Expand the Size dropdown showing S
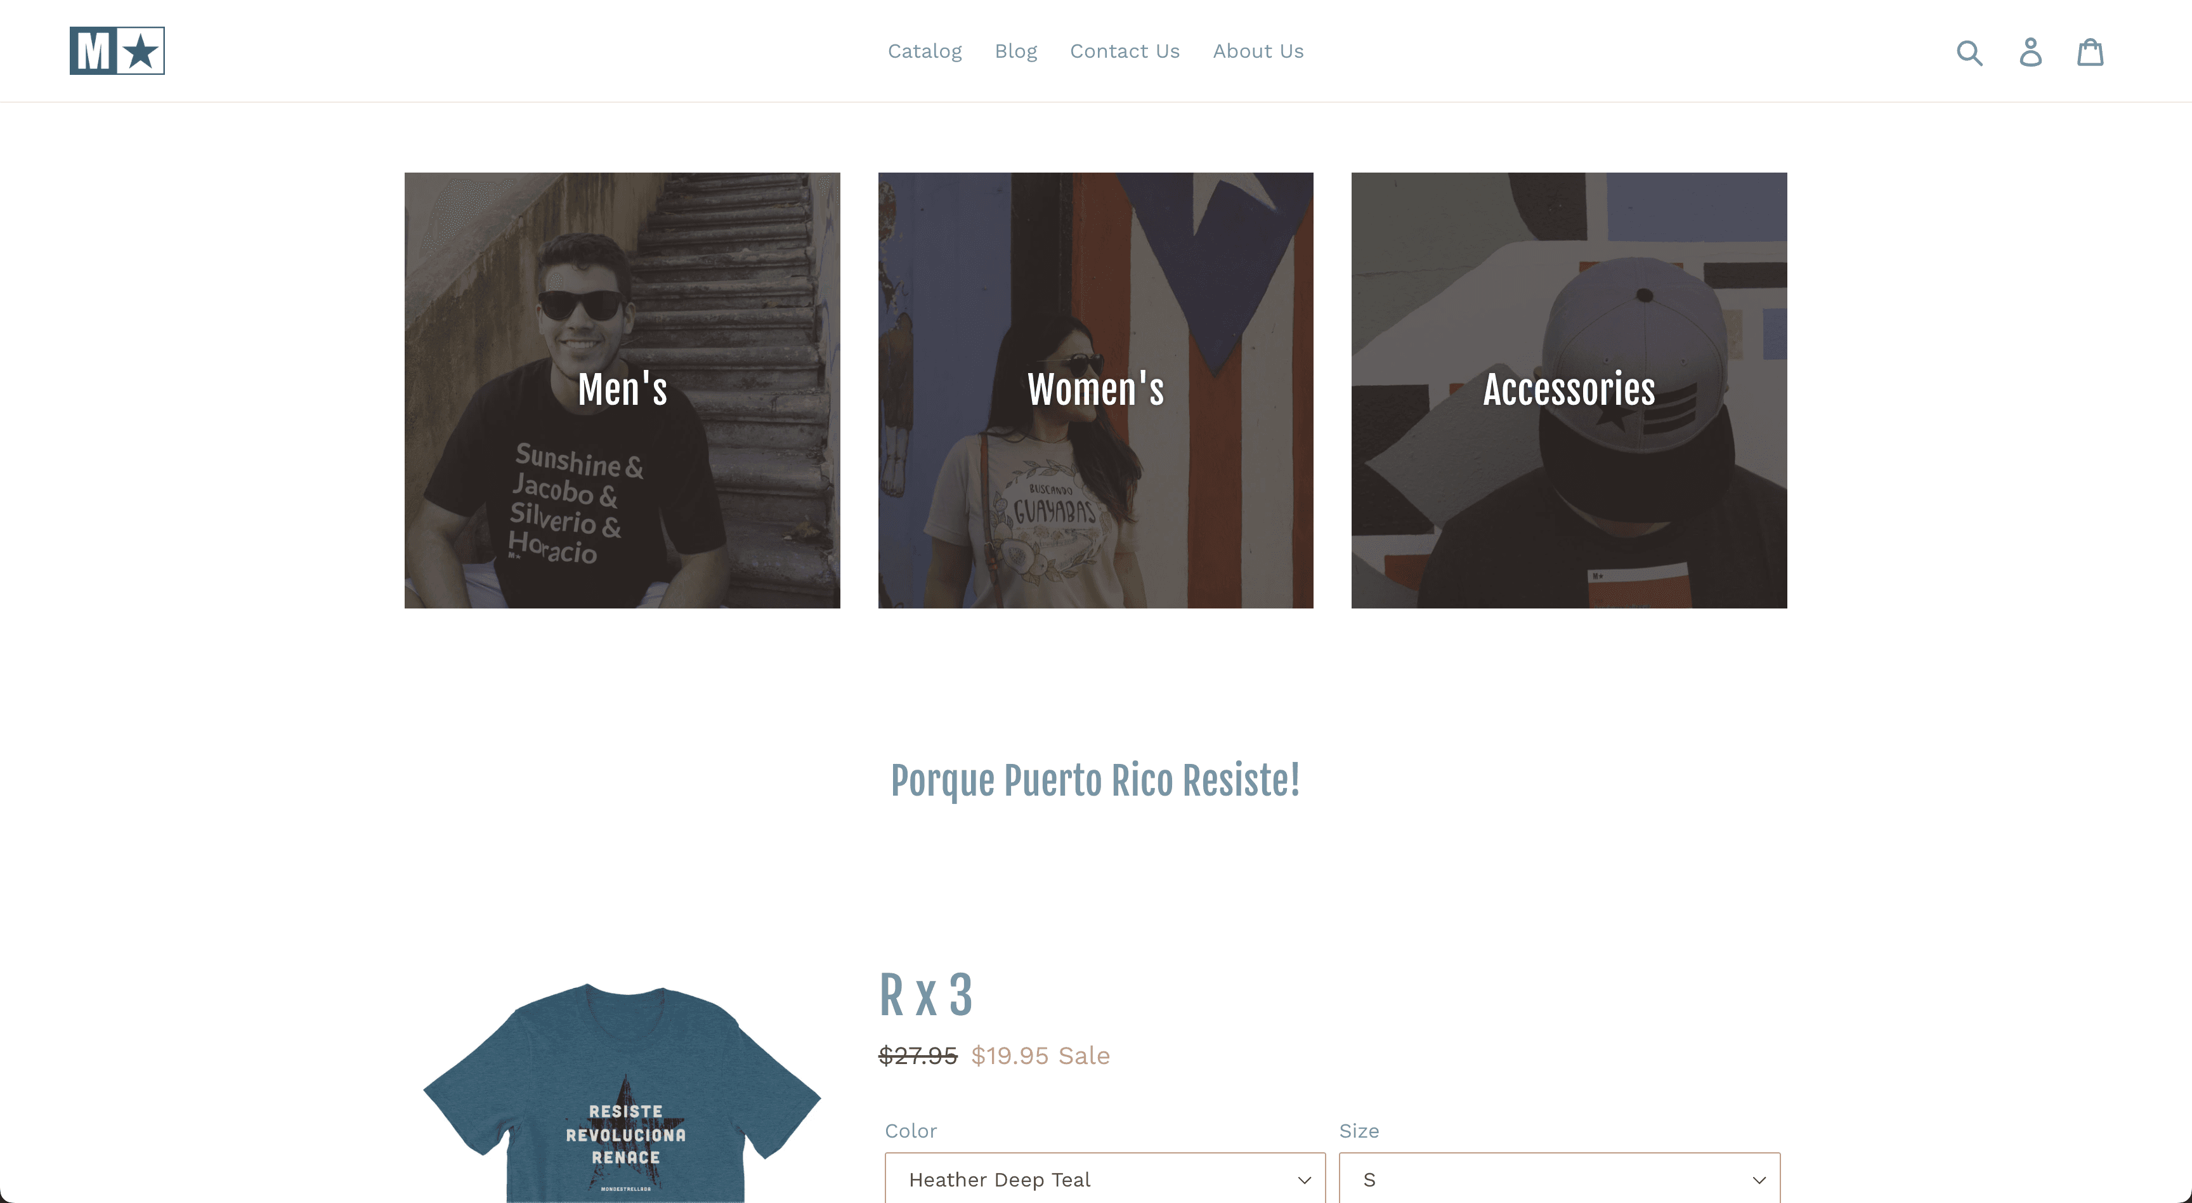Viewport: 2192px width, 1203px height. click(1560, 1178)
